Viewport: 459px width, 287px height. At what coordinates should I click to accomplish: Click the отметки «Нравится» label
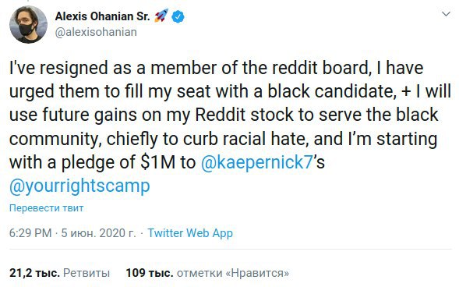pyautogui.click(x=233, y=273)
